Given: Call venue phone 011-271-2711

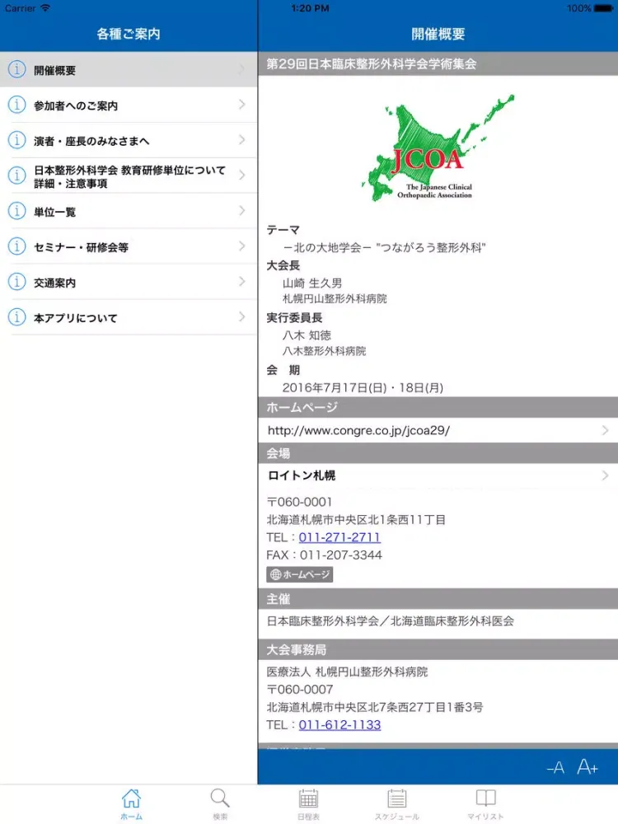Looking at the screenshot, I should [x=339, y=537].
